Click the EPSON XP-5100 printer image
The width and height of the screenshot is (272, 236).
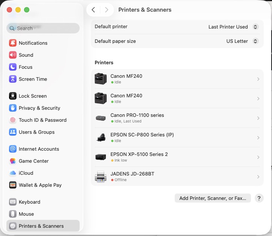[x=101, y=157]
